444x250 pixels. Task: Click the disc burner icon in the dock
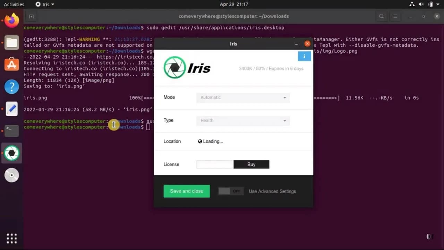[11, 175]
